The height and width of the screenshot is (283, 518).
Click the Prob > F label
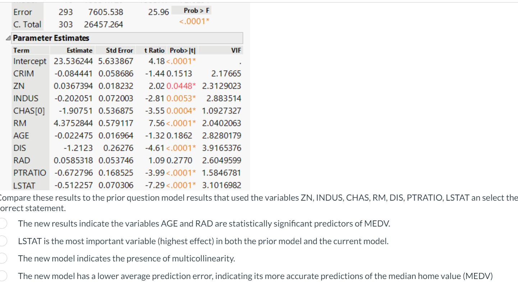coord(196,10)
